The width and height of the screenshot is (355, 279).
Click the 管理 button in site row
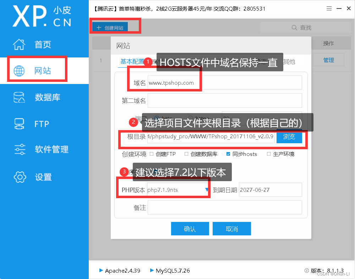(x=329, y=60)
